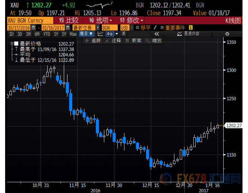Open the USD currency dropdown
248x193 pixels.
(x=126, y=28)
